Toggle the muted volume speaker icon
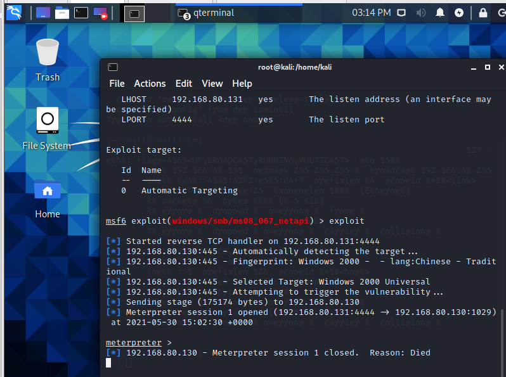Image resolution: width=506 pixels, height=377 pixels. 420,13
